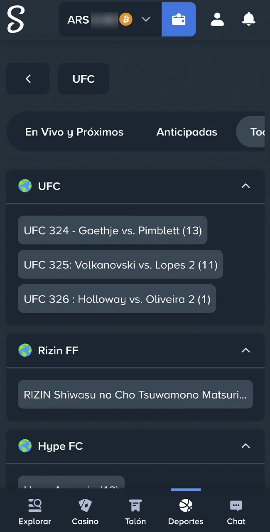Collapse the UFC section
Screen dimensions: 270x532
245,186
